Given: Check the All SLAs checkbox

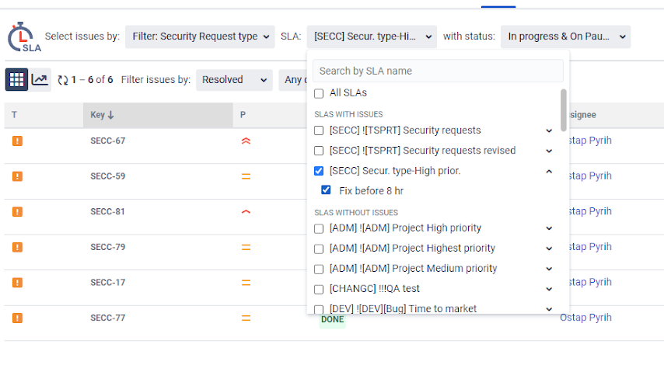Looking at the screenshot, I should click(319, 93).
